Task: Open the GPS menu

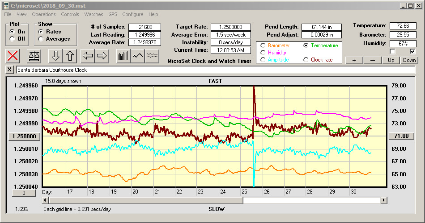Action: [x=112, y=14]
